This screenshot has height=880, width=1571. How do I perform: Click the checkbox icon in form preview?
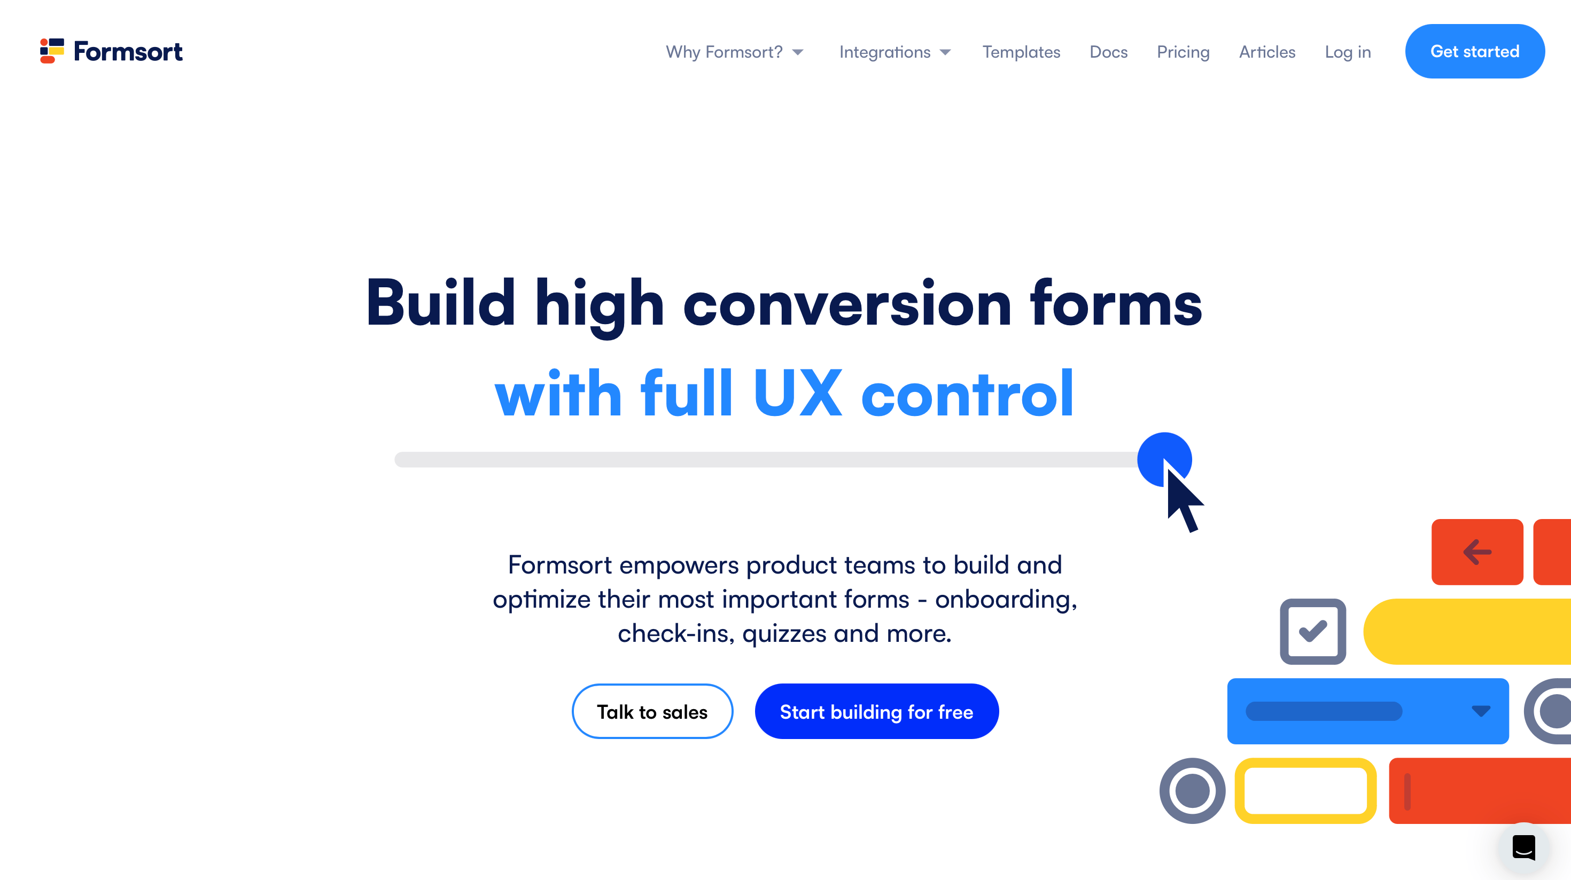(x=1313, y=631)
